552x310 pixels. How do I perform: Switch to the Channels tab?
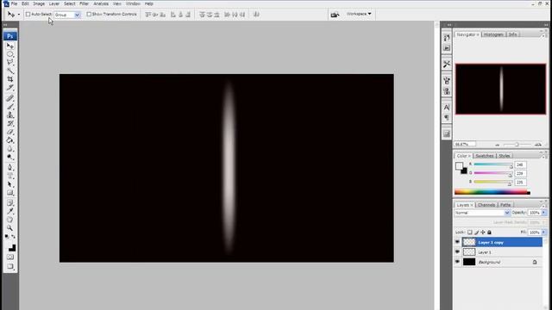486,205
